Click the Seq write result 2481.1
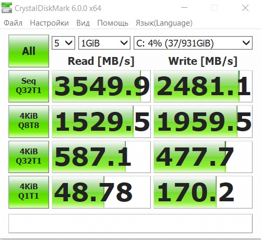This screenshot has height=240, width=261. (x=203, y=86)
